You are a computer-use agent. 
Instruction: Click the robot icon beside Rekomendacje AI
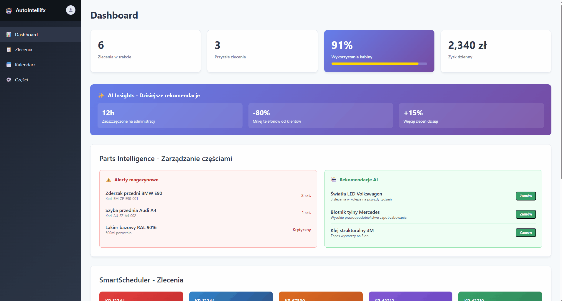pos(334,179)
